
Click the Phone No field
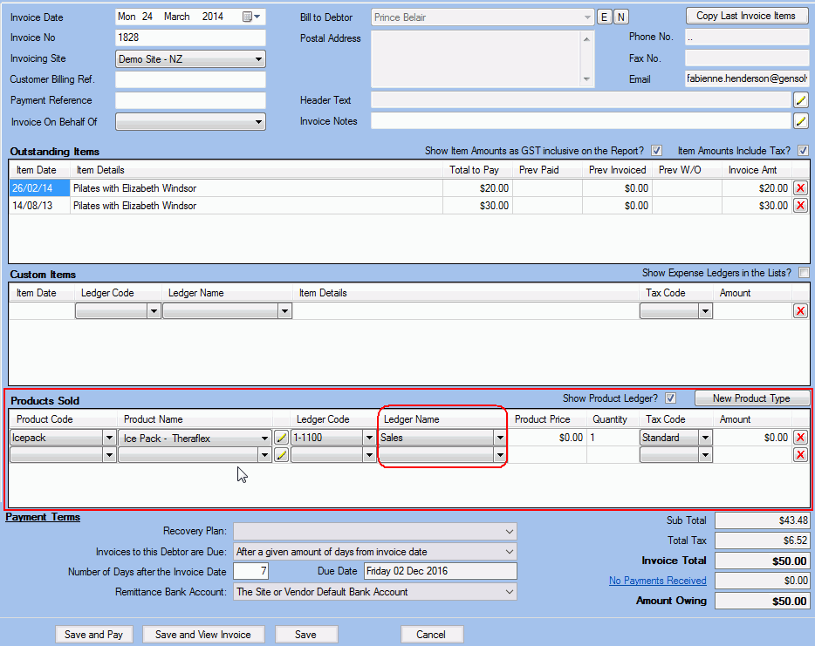tap(747, 37)
